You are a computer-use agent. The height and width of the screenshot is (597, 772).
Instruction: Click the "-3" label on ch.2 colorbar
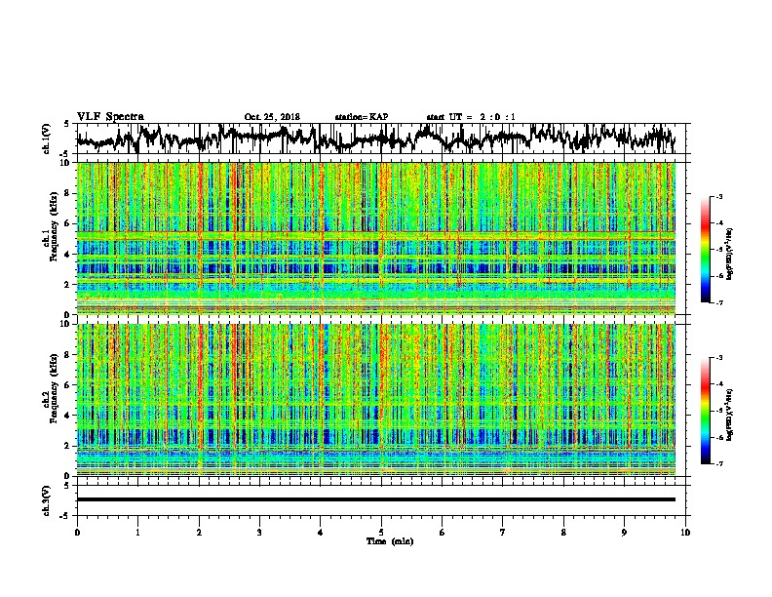718,358
